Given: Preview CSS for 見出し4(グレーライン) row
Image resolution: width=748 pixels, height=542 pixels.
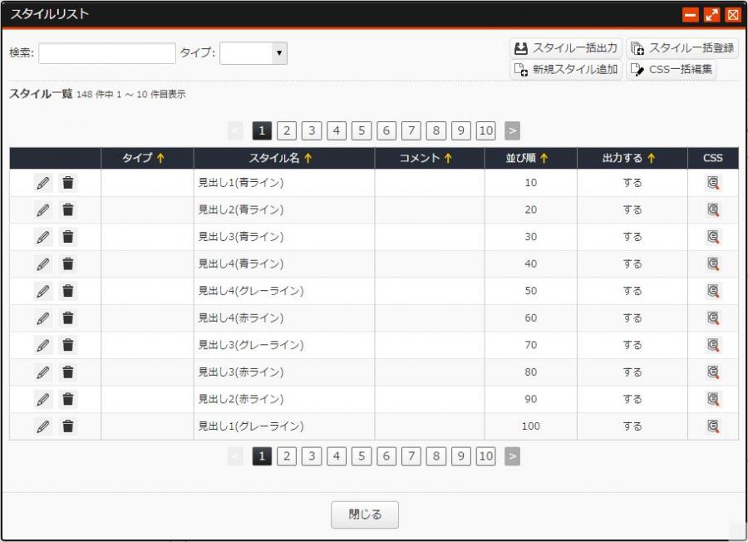Looking at the screenshot, I should (713, 291).
